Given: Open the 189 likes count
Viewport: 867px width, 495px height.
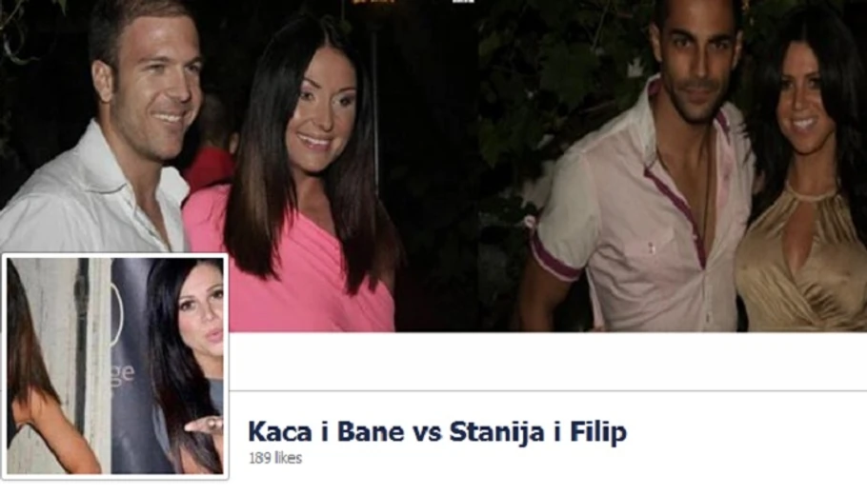Looking at the screenshot, I should click(x=275, y=458).
